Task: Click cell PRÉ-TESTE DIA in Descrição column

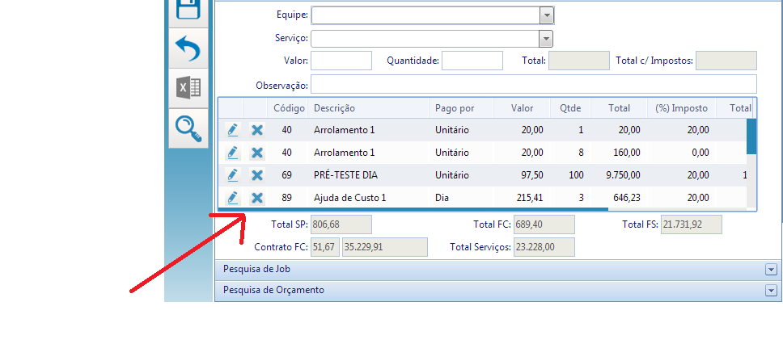Action: (345, 175)
